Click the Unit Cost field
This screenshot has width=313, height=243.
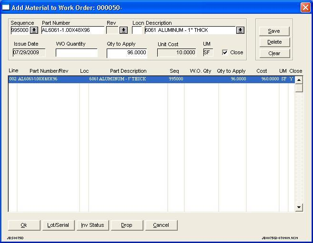[177, 53]
